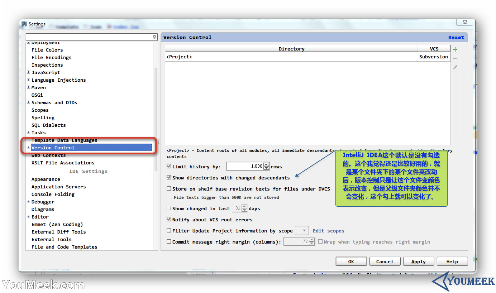The height and width of the screenshot is (293, 496).
Task: Open Appearance IDE settings
Action: 46,179
